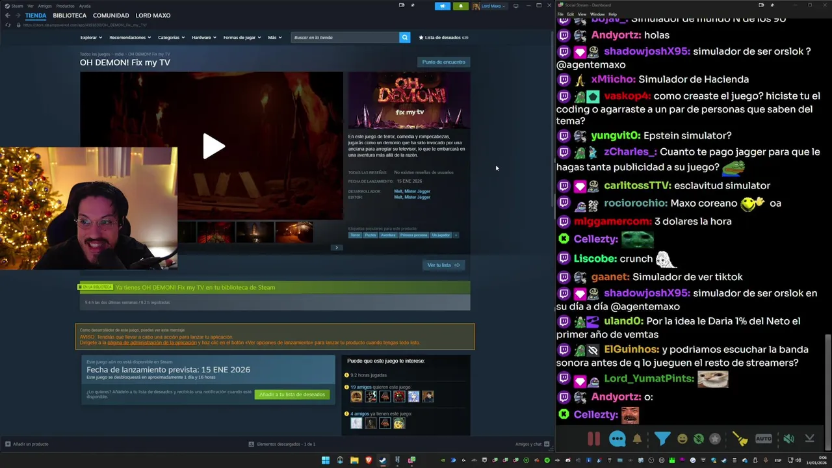
Task: Jump to chat bottom with the download-arrow icon
Action: 809,439
